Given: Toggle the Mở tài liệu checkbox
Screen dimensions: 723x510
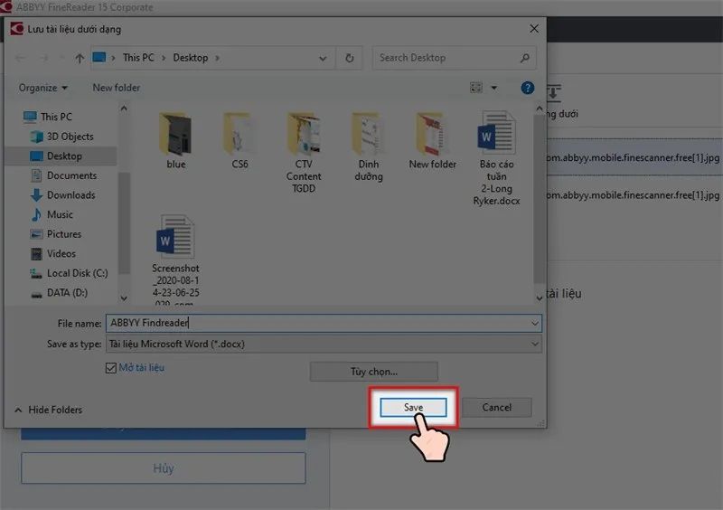Looking at the screenshot, I should (110, 368).
